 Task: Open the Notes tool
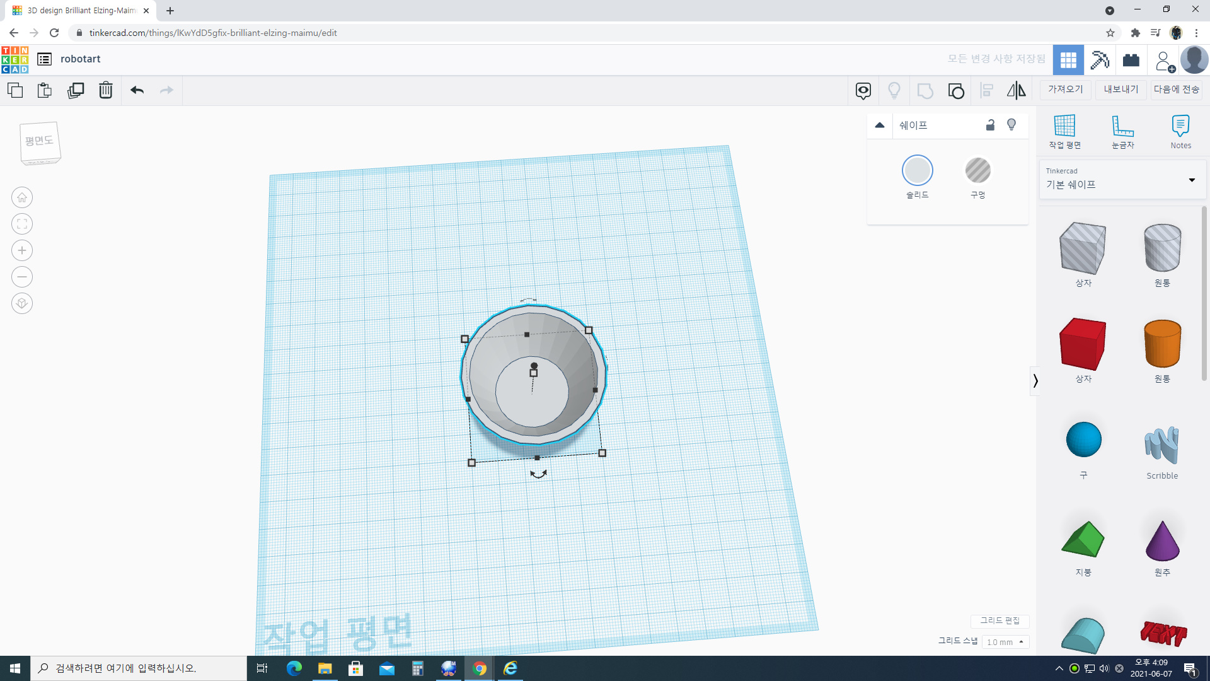(x=1180, y=132)
